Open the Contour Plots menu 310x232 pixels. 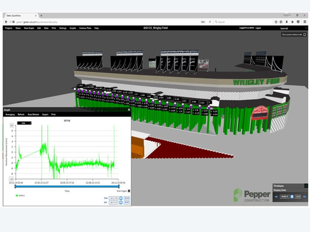[85, 28]
